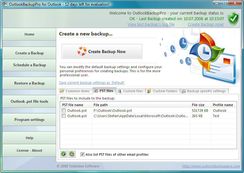Click Save current backup settings as 'Default'
Viewport: 244px width, 173px height.
coord(92,83)
